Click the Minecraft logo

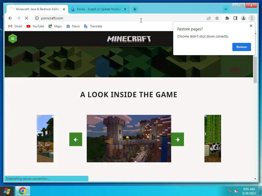129,40
